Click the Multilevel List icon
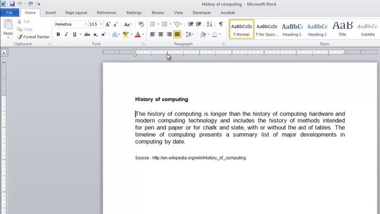The image size is (380, 214). tap(177, 24)
